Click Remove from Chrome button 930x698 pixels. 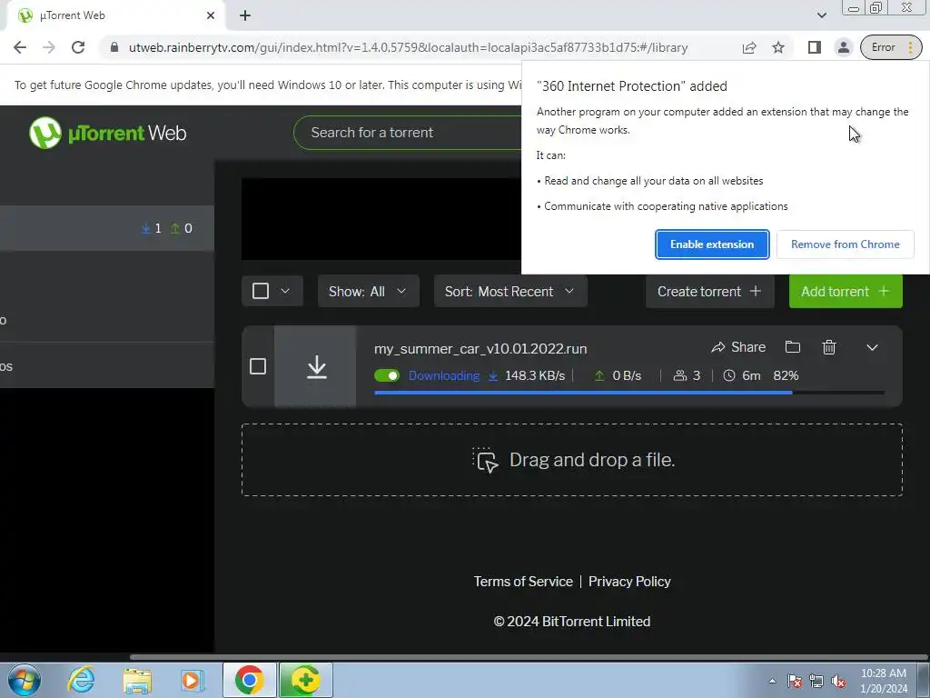(x=846, y=244)
